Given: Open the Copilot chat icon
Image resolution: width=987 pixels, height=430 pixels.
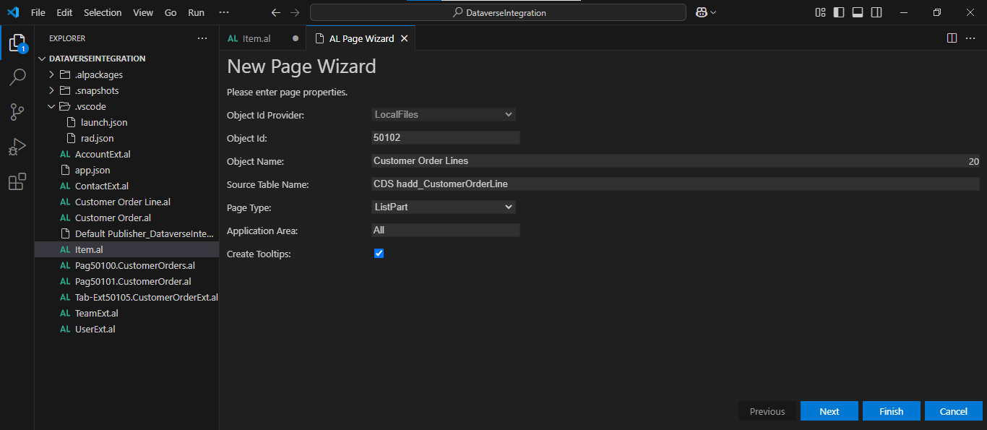Looking at the screenshot, I should point(701,12).
